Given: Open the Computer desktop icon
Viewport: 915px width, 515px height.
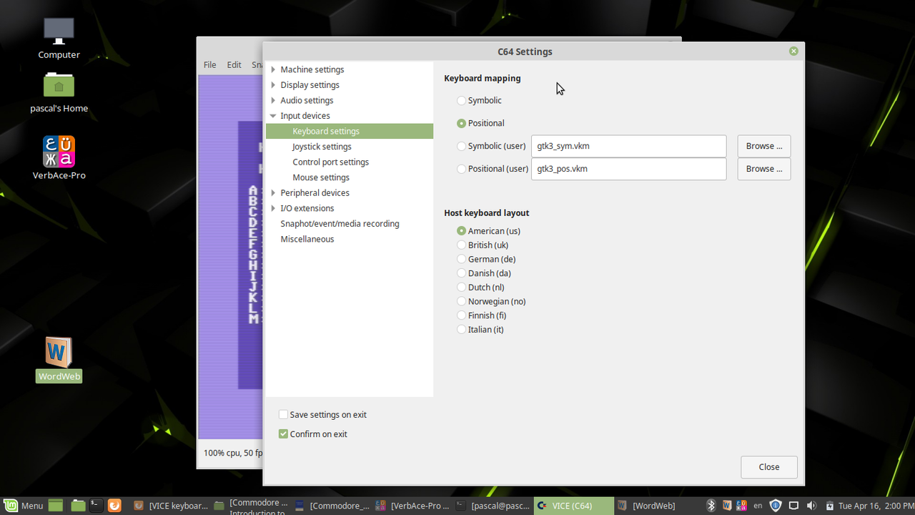Looking at the screenshot, I should click(59, 31).
